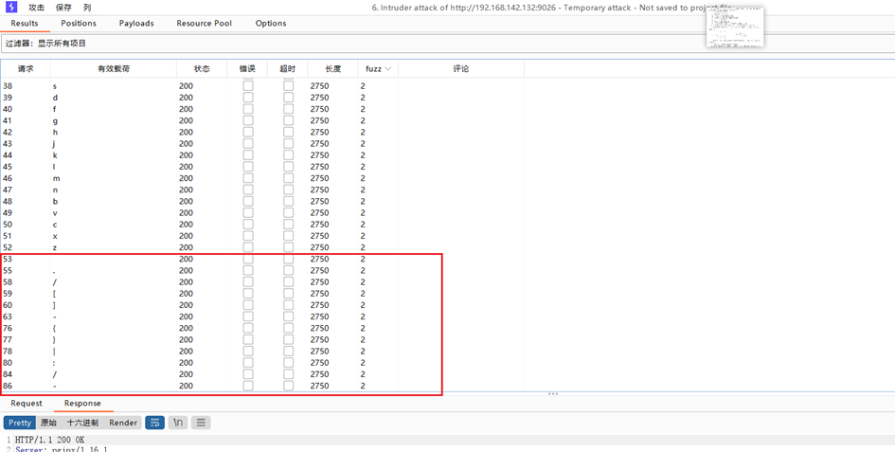Sort by the 长度 column header

pyautogui.click(x=332, y=68)
